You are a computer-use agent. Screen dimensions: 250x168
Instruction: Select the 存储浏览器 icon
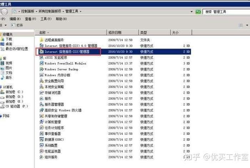click(x=41, y=93)
